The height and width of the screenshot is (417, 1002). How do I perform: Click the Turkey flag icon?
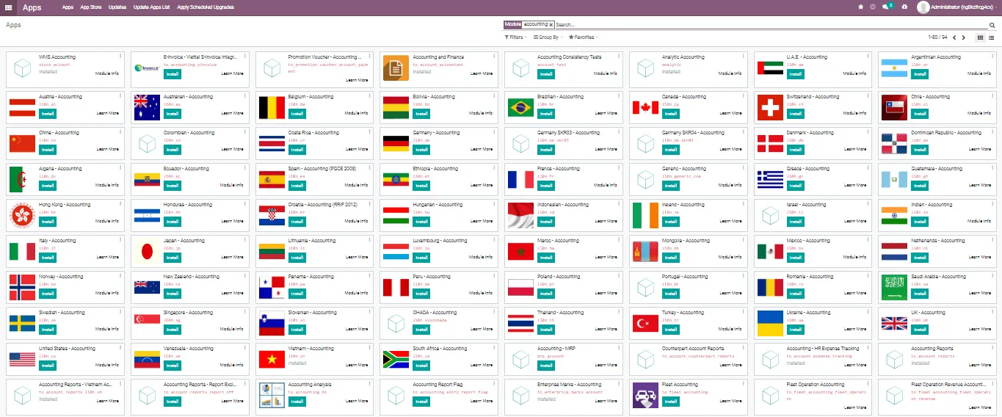coord(645,324)
